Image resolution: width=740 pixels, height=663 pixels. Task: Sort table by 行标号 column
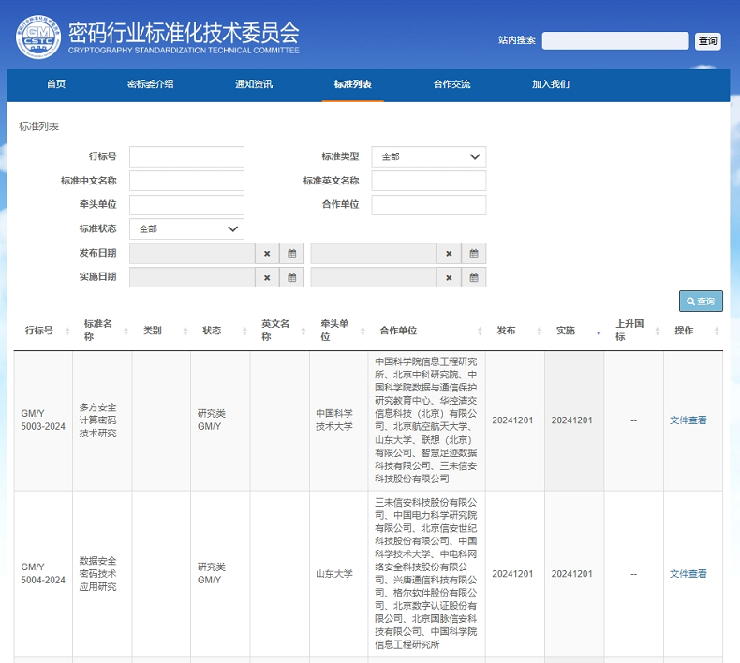click(43, 331)
